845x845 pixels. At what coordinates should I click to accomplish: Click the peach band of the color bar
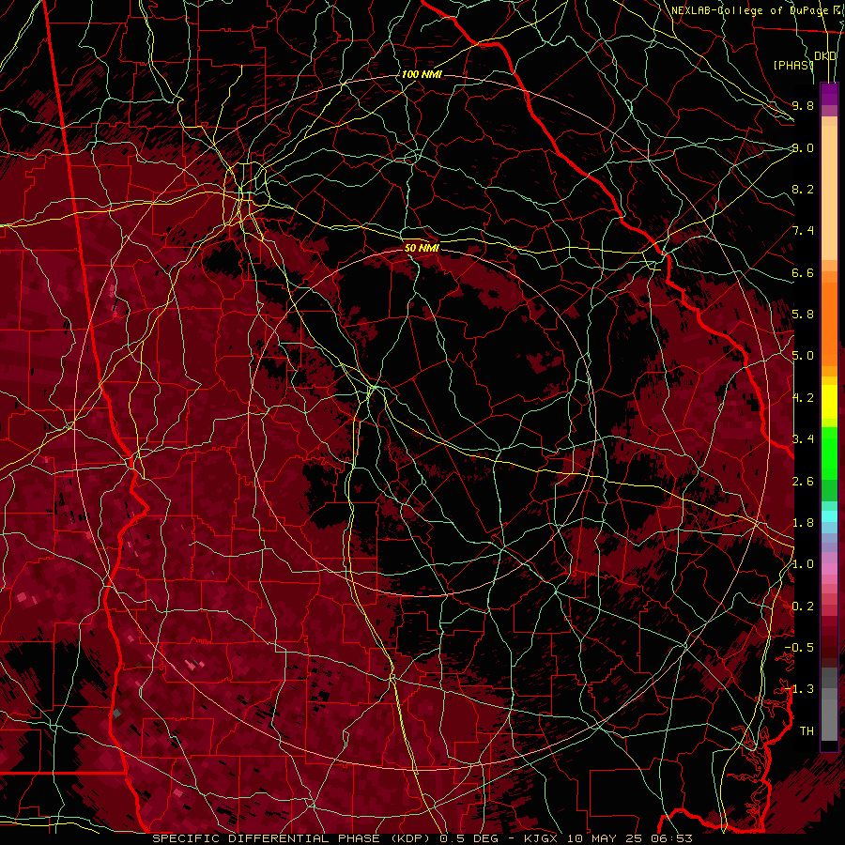point(829,192)
